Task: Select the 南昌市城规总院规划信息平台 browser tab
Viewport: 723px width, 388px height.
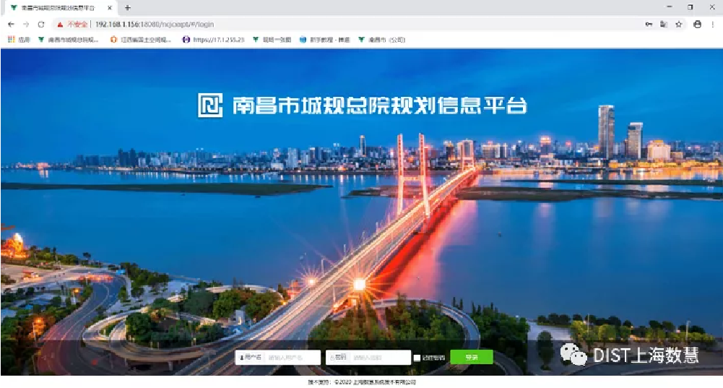Action: coord(58,7)
